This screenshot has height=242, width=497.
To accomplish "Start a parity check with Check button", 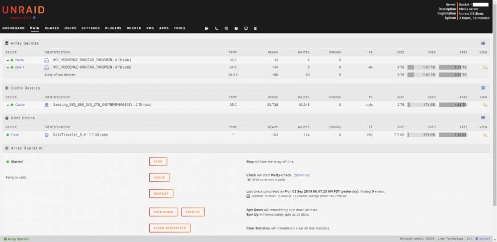I will pos(160,177).
